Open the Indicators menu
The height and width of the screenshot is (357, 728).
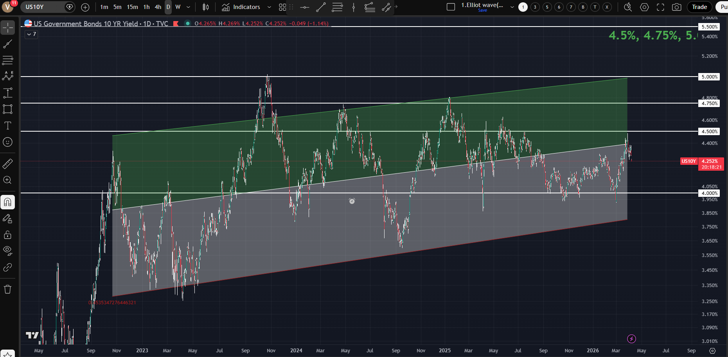tap(241, 7)
